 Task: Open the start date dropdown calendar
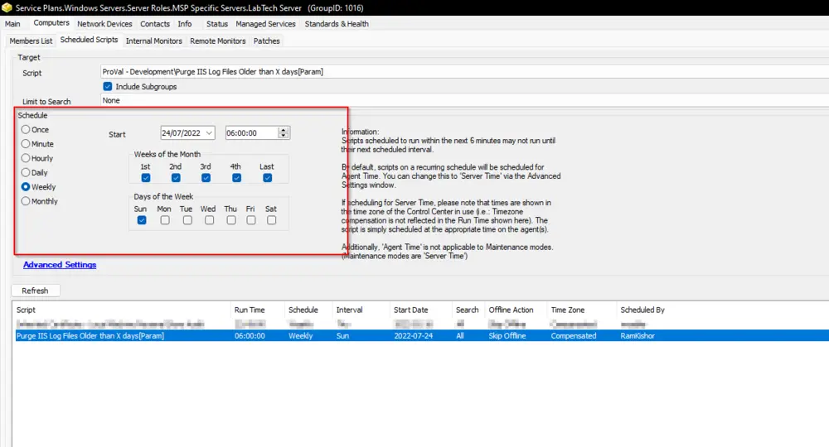(210, 133)
